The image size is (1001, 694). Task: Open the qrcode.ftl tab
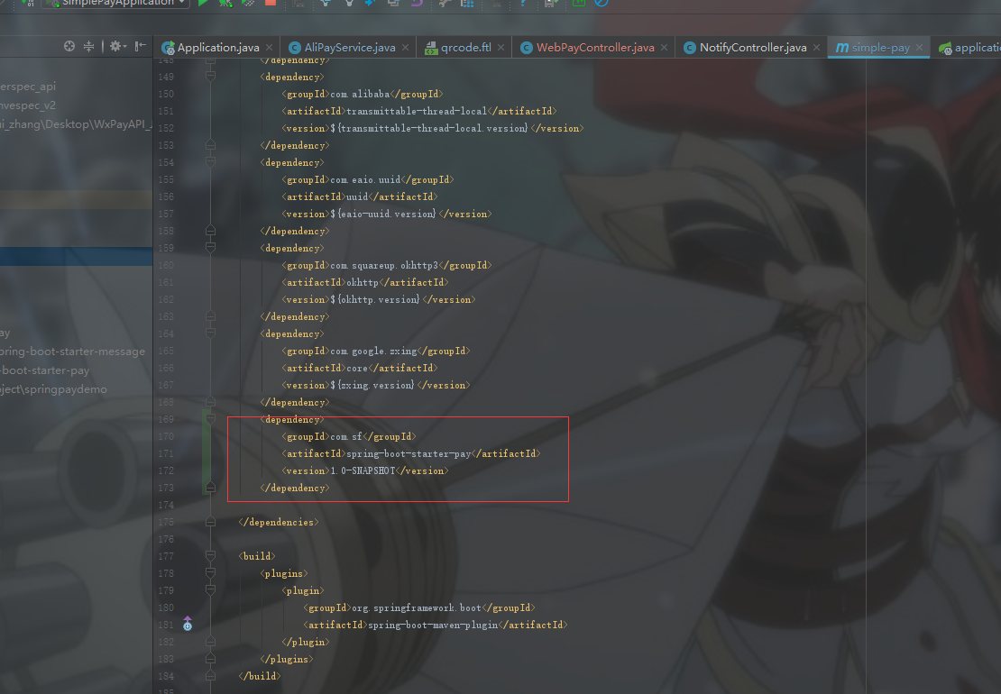pos(465,47)
